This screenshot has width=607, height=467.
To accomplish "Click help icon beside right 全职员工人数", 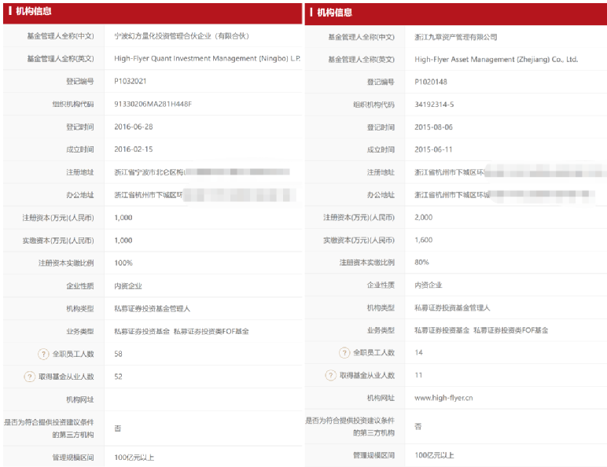I will click(x=344, y=352).
